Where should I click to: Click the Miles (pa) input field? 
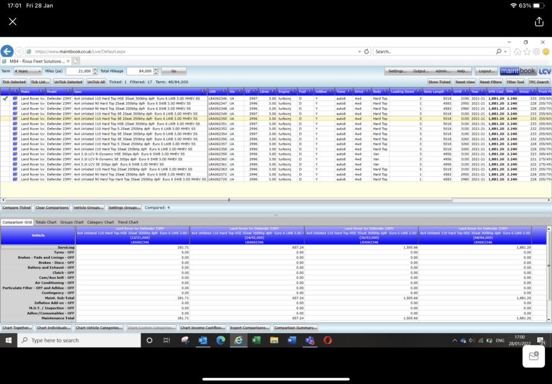[79, 71]
